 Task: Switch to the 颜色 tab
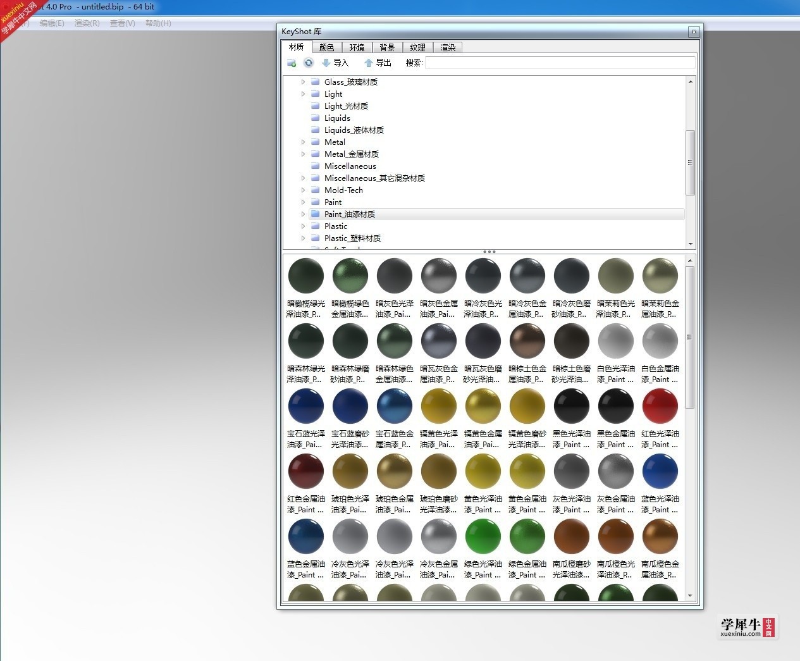pyautogui.click(x=327, y=47)
